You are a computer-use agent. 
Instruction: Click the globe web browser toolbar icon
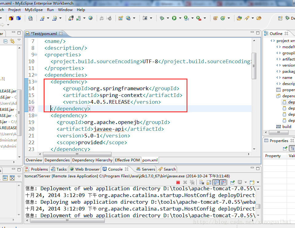coord(90,18)
